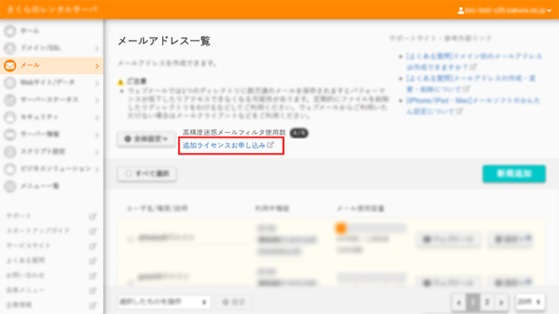
Task: Click the さくらのレンタルサーバ logo
Action: tap(52, 10)
